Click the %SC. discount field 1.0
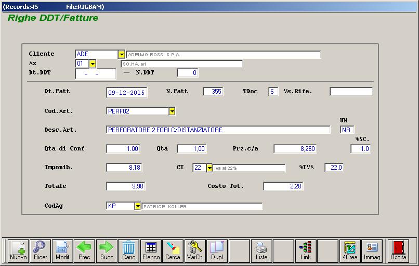This screenshot has height=266, width=419. 361,149
